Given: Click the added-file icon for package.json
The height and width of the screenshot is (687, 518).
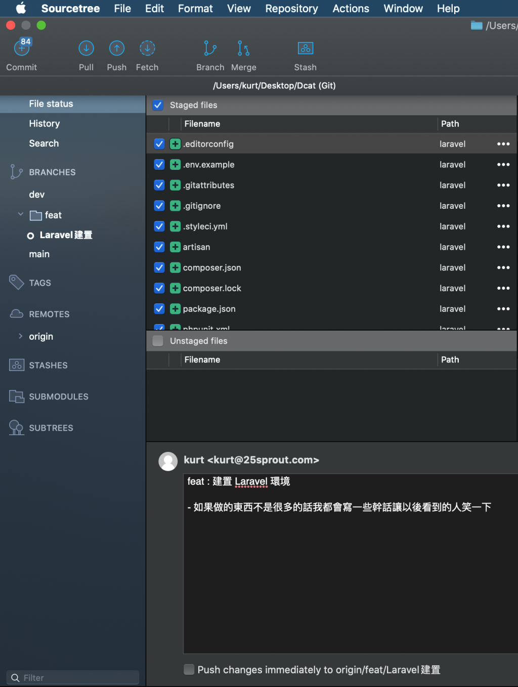Looking at the screenshot, I should (x=175, y=309).
